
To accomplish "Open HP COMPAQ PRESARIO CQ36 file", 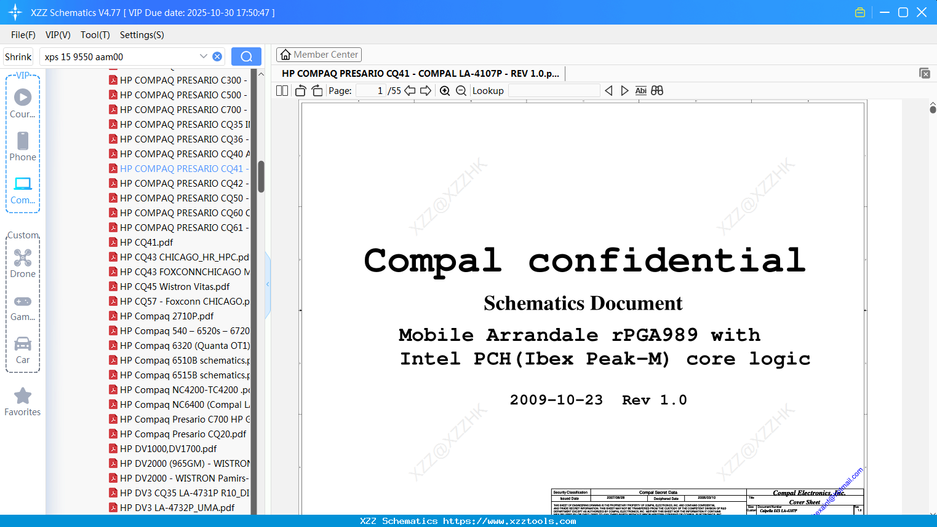I will tap(178, 139).
